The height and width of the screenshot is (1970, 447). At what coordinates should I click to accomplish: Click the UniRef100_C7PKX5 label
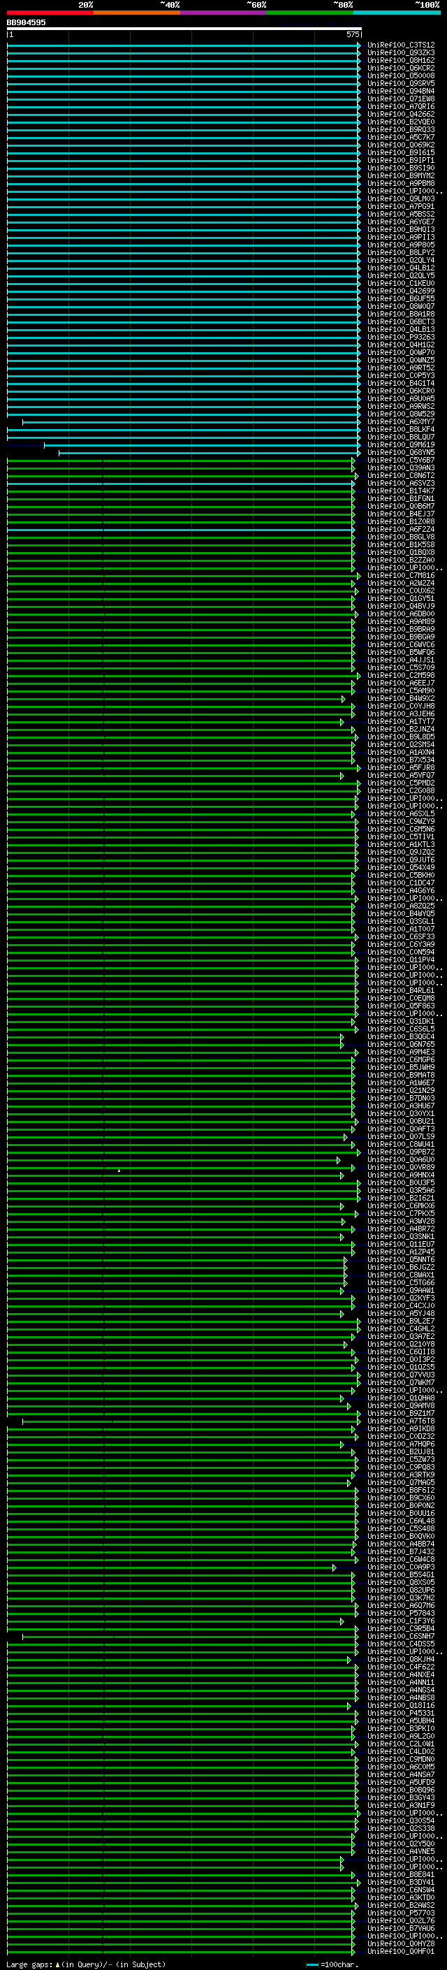(x=400, y=1213)
